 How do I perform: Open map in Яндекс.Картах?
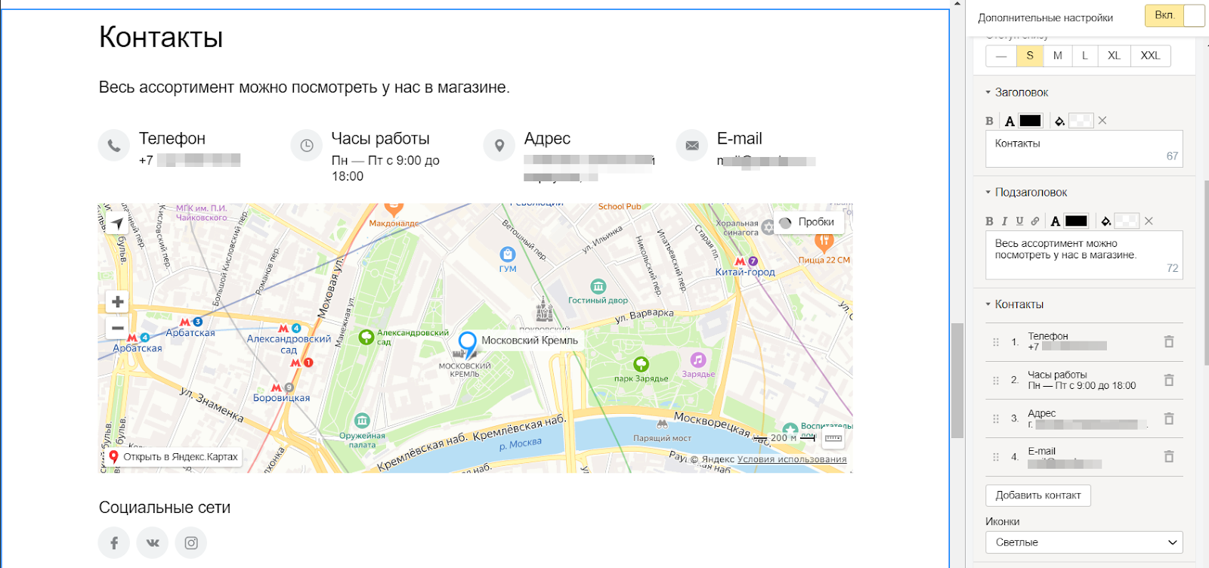coord(174,457)
